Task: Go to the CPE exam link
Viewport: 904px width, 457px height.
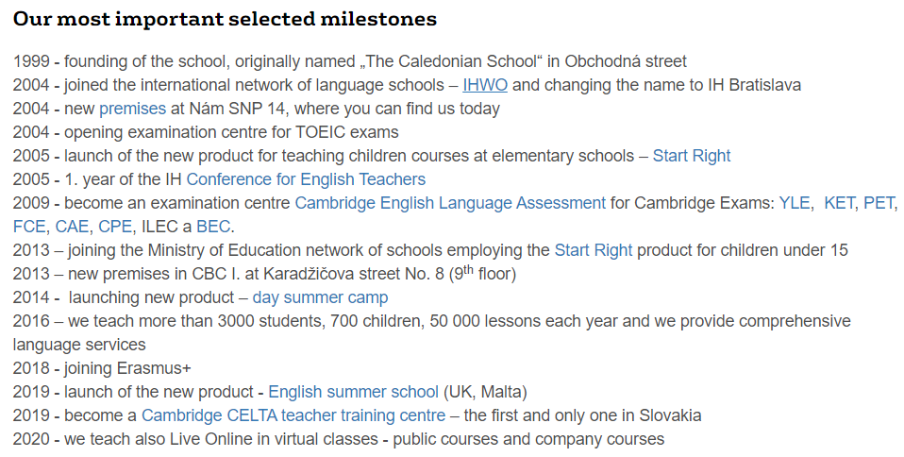Action: click(115, 227)
